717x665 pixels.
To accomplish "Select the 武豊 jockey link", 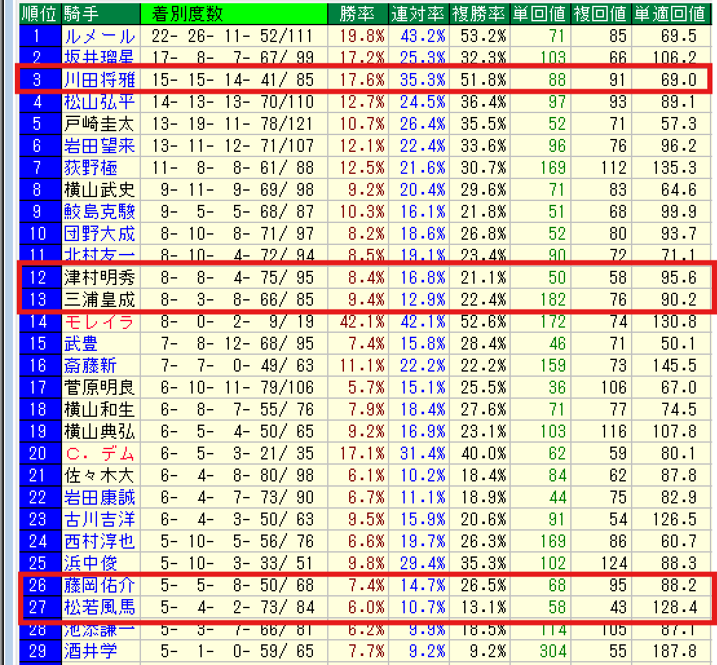I will tap(81, 343).
